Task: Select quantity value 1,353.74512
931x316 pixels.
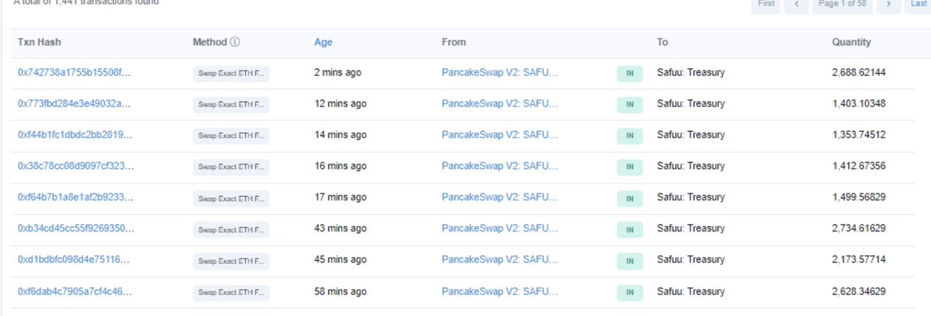Action: (x=859, y=135)
